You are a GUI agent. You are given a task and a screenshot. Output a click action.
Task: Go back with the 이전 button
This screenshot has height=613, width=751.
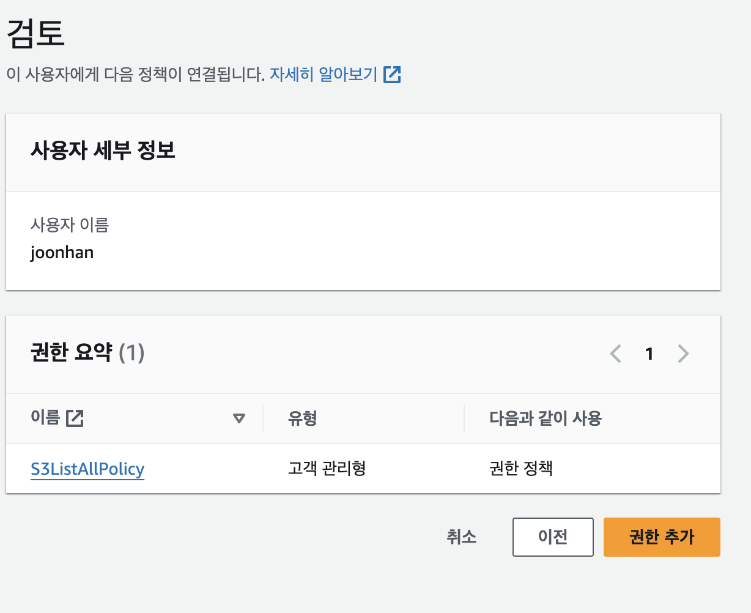tap(553, 537)
